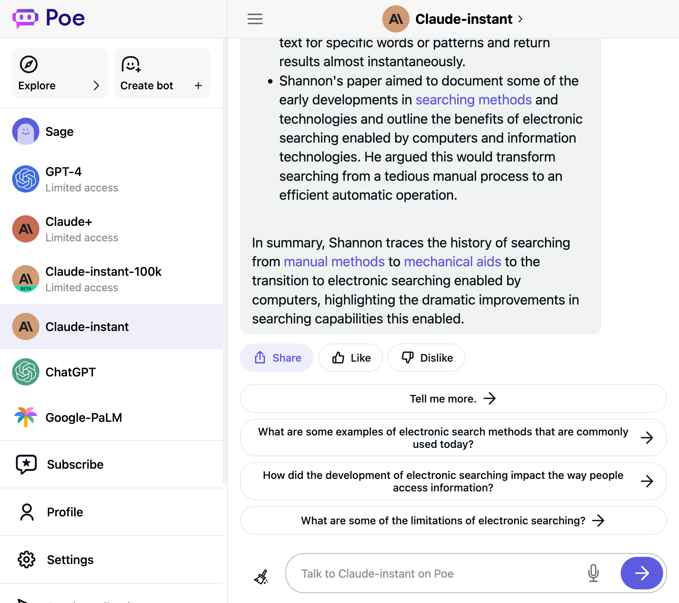Expand the Claude-instant header chevron

click(520, 19)
